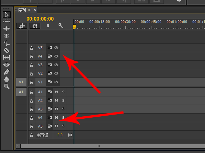Mute audio track A4
Viewport: 205px width, 153px height.
pyautogui.click(x=56, y=118)
